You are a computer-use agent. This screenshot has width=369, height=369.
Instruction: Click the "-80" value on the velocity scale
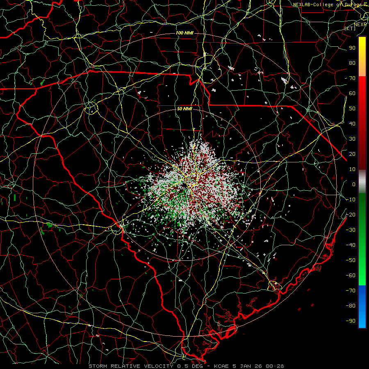tap(351, 306)
